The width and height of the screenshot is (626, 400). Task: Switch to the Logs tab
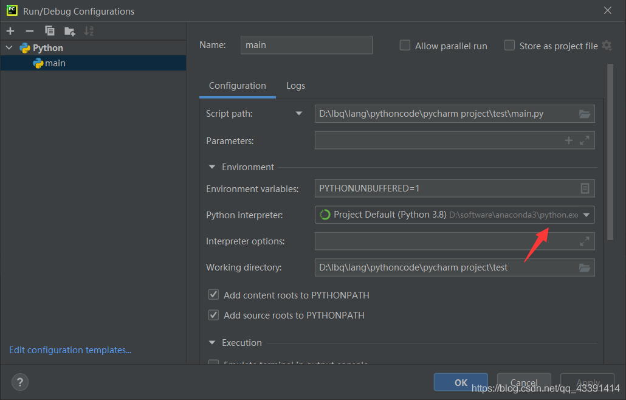tap(295, 86)
